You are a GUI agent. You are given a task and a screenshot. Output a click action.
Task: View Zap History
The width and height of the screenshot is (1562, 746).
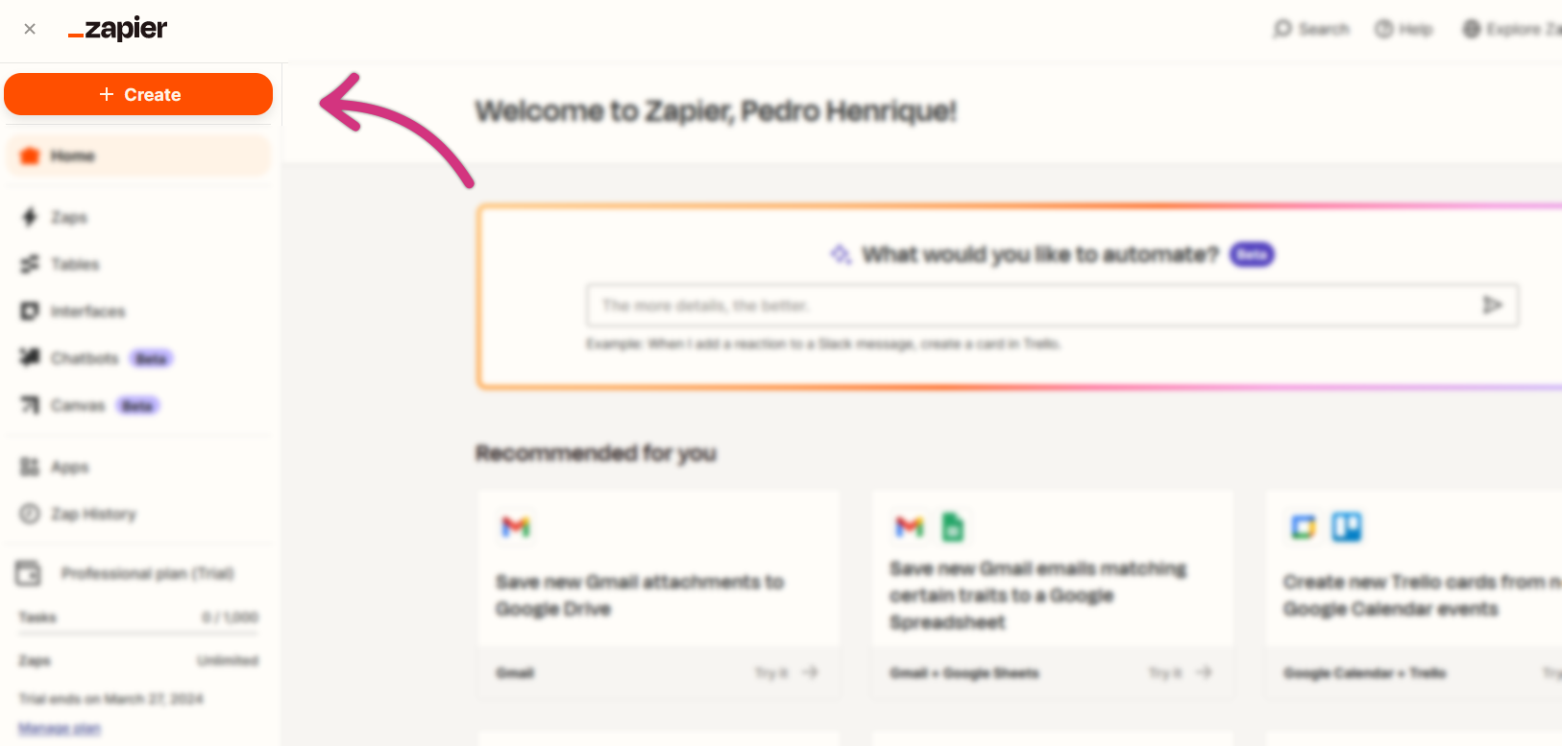click(94, 514)
